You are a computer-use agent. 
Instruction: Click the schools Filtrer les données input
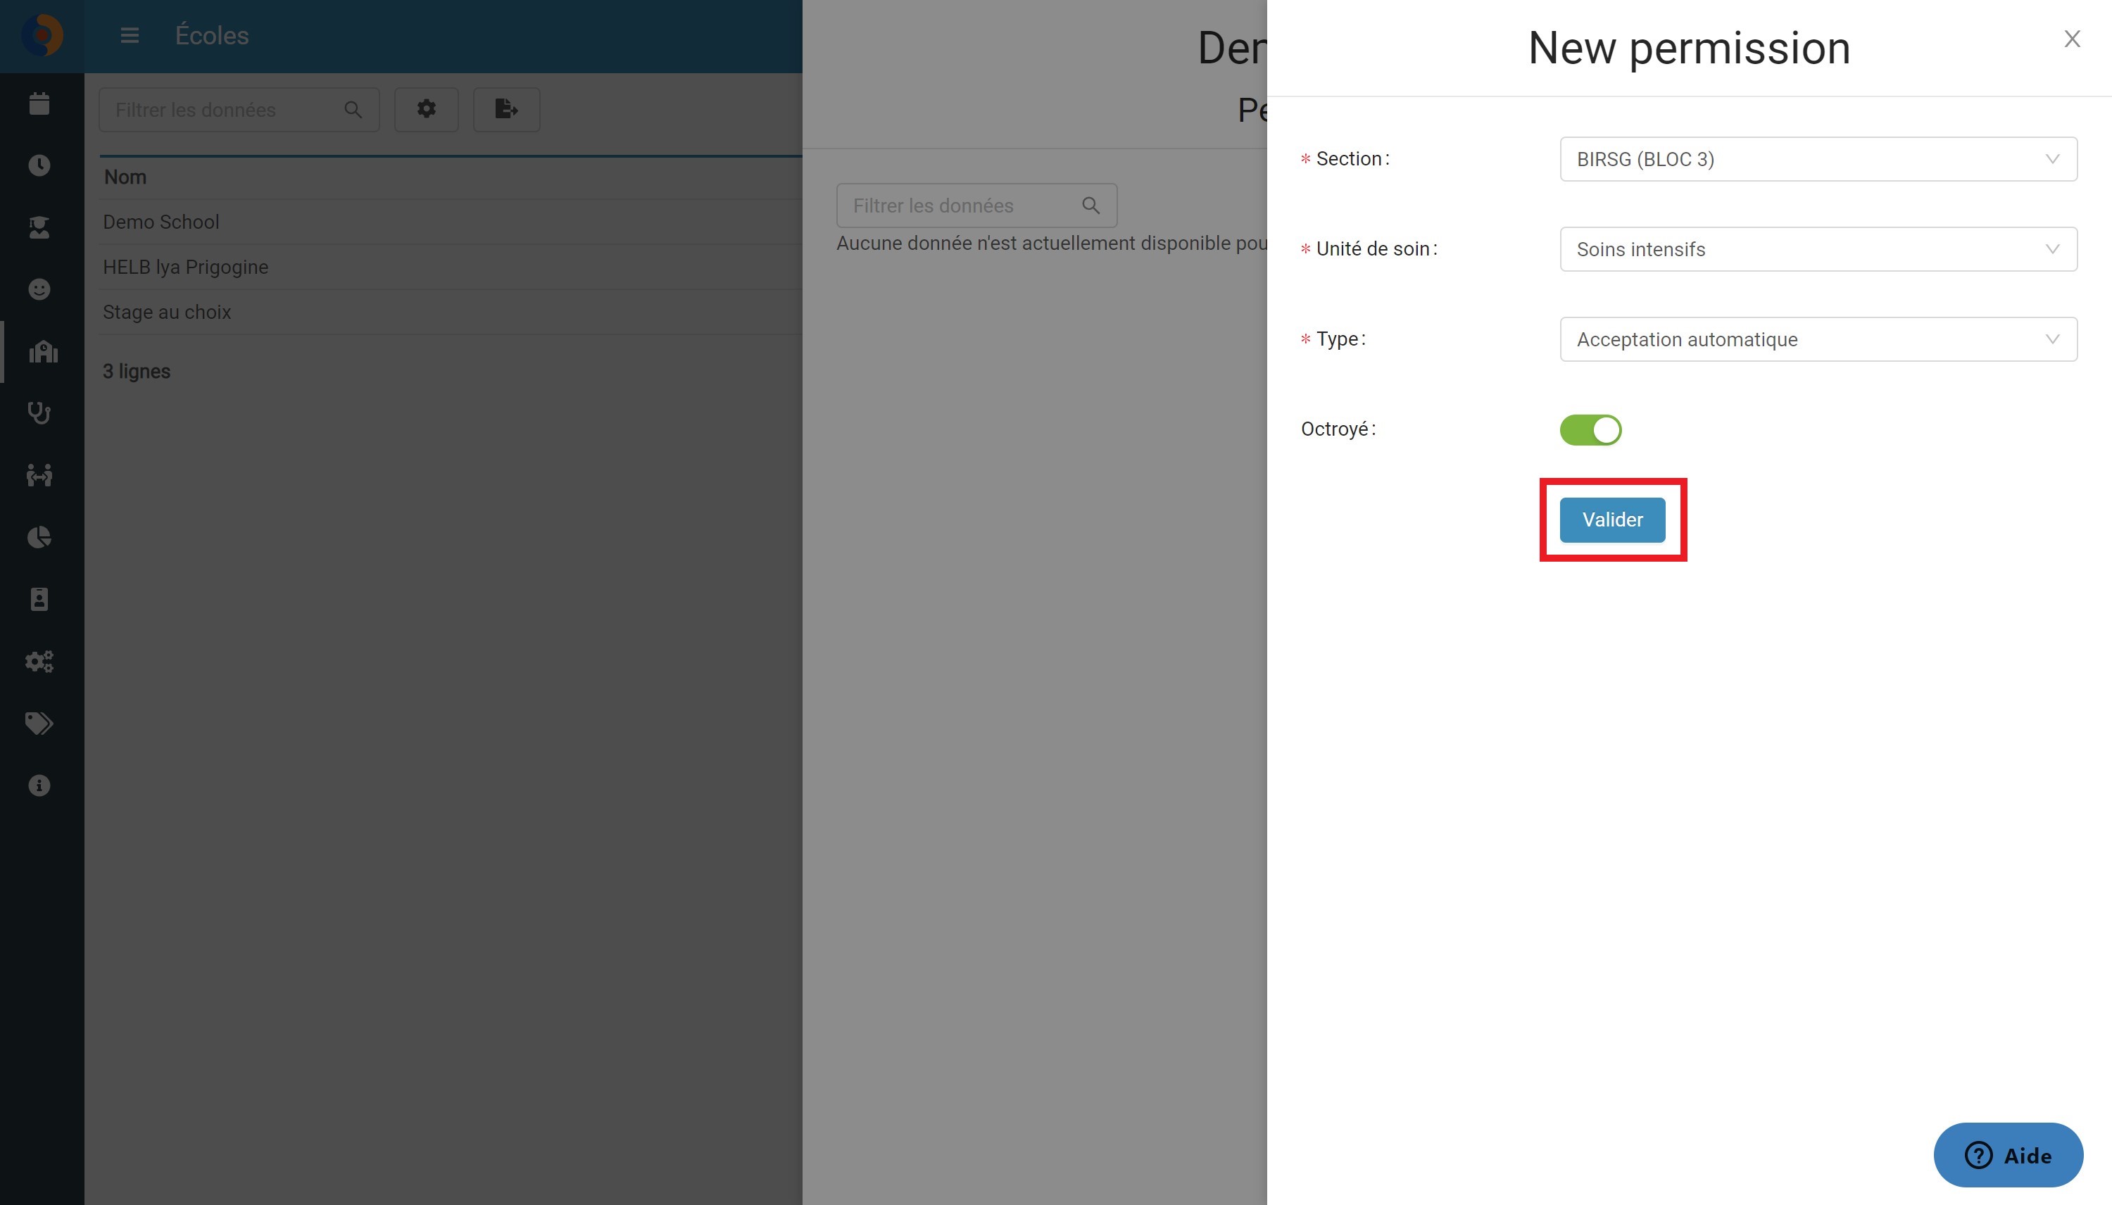coord(239,110)
